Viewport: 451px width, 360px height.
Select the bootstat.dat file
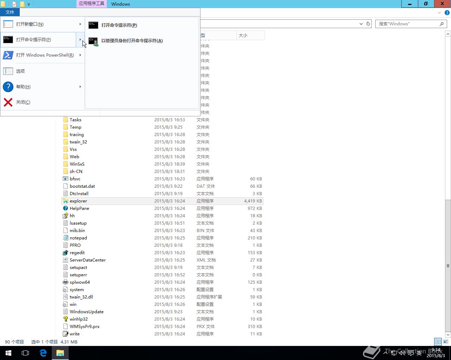[82, 186]
